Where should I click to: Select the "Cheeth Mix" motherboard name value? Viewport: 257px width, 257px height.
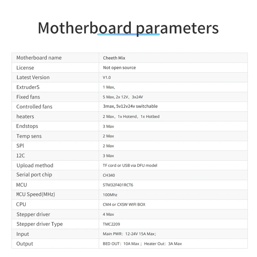coord(114,58)
